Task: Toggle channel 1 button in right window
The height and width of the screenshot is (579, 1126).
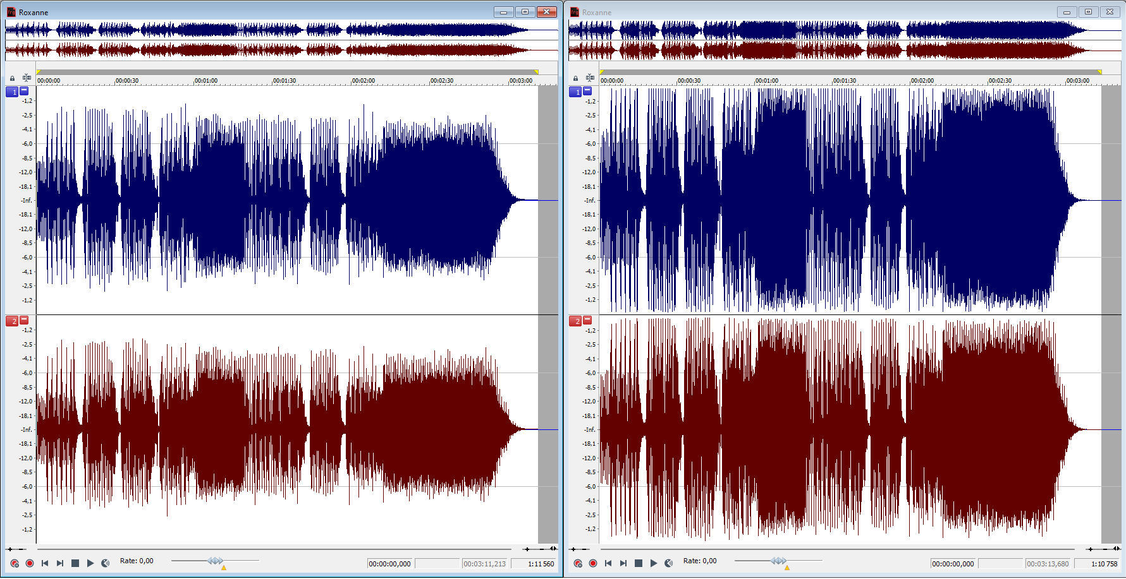Action: (575, 92)
